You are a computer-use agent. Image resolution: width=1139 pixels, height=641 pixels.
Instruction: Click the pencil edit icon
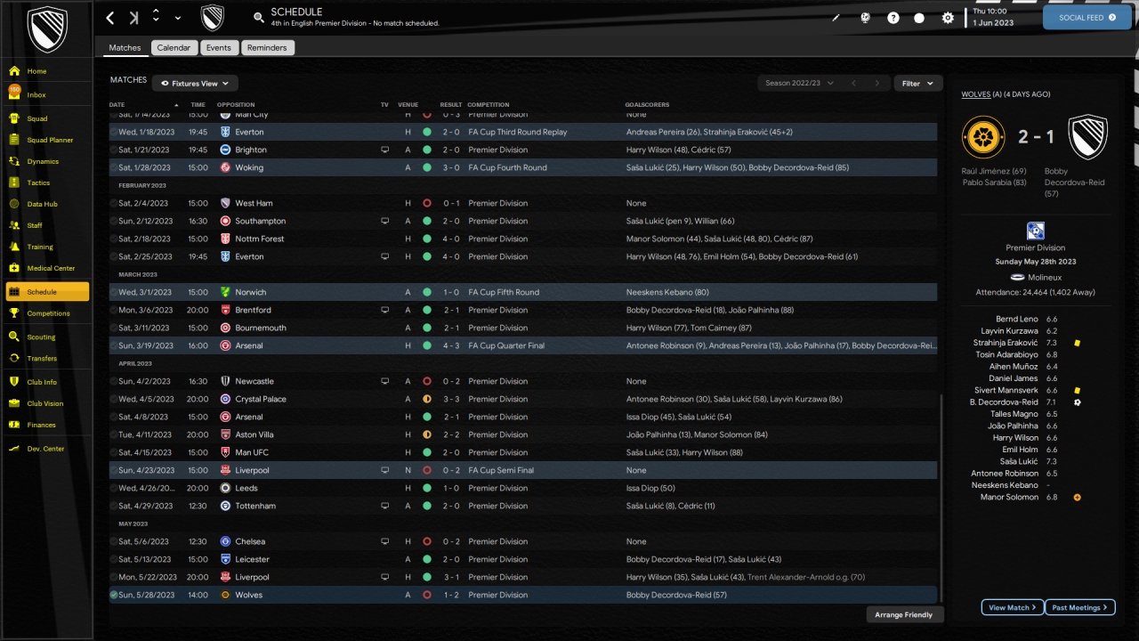pos(836,18)
